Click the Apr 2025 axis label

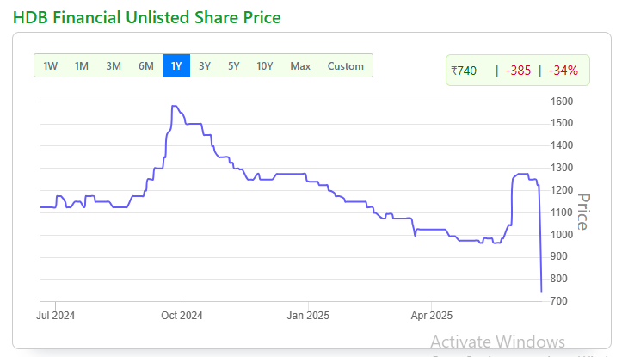(x=432, y=316)
